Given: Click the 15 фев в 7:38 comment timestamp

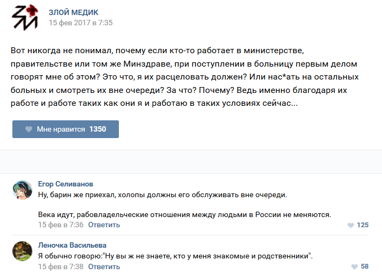Looking at the screenshot, I should click(61, 266).
